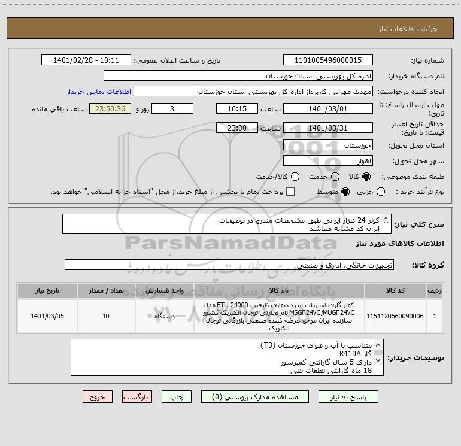
Task: Click the پاسخ به نیاز button
Action: 348,397
